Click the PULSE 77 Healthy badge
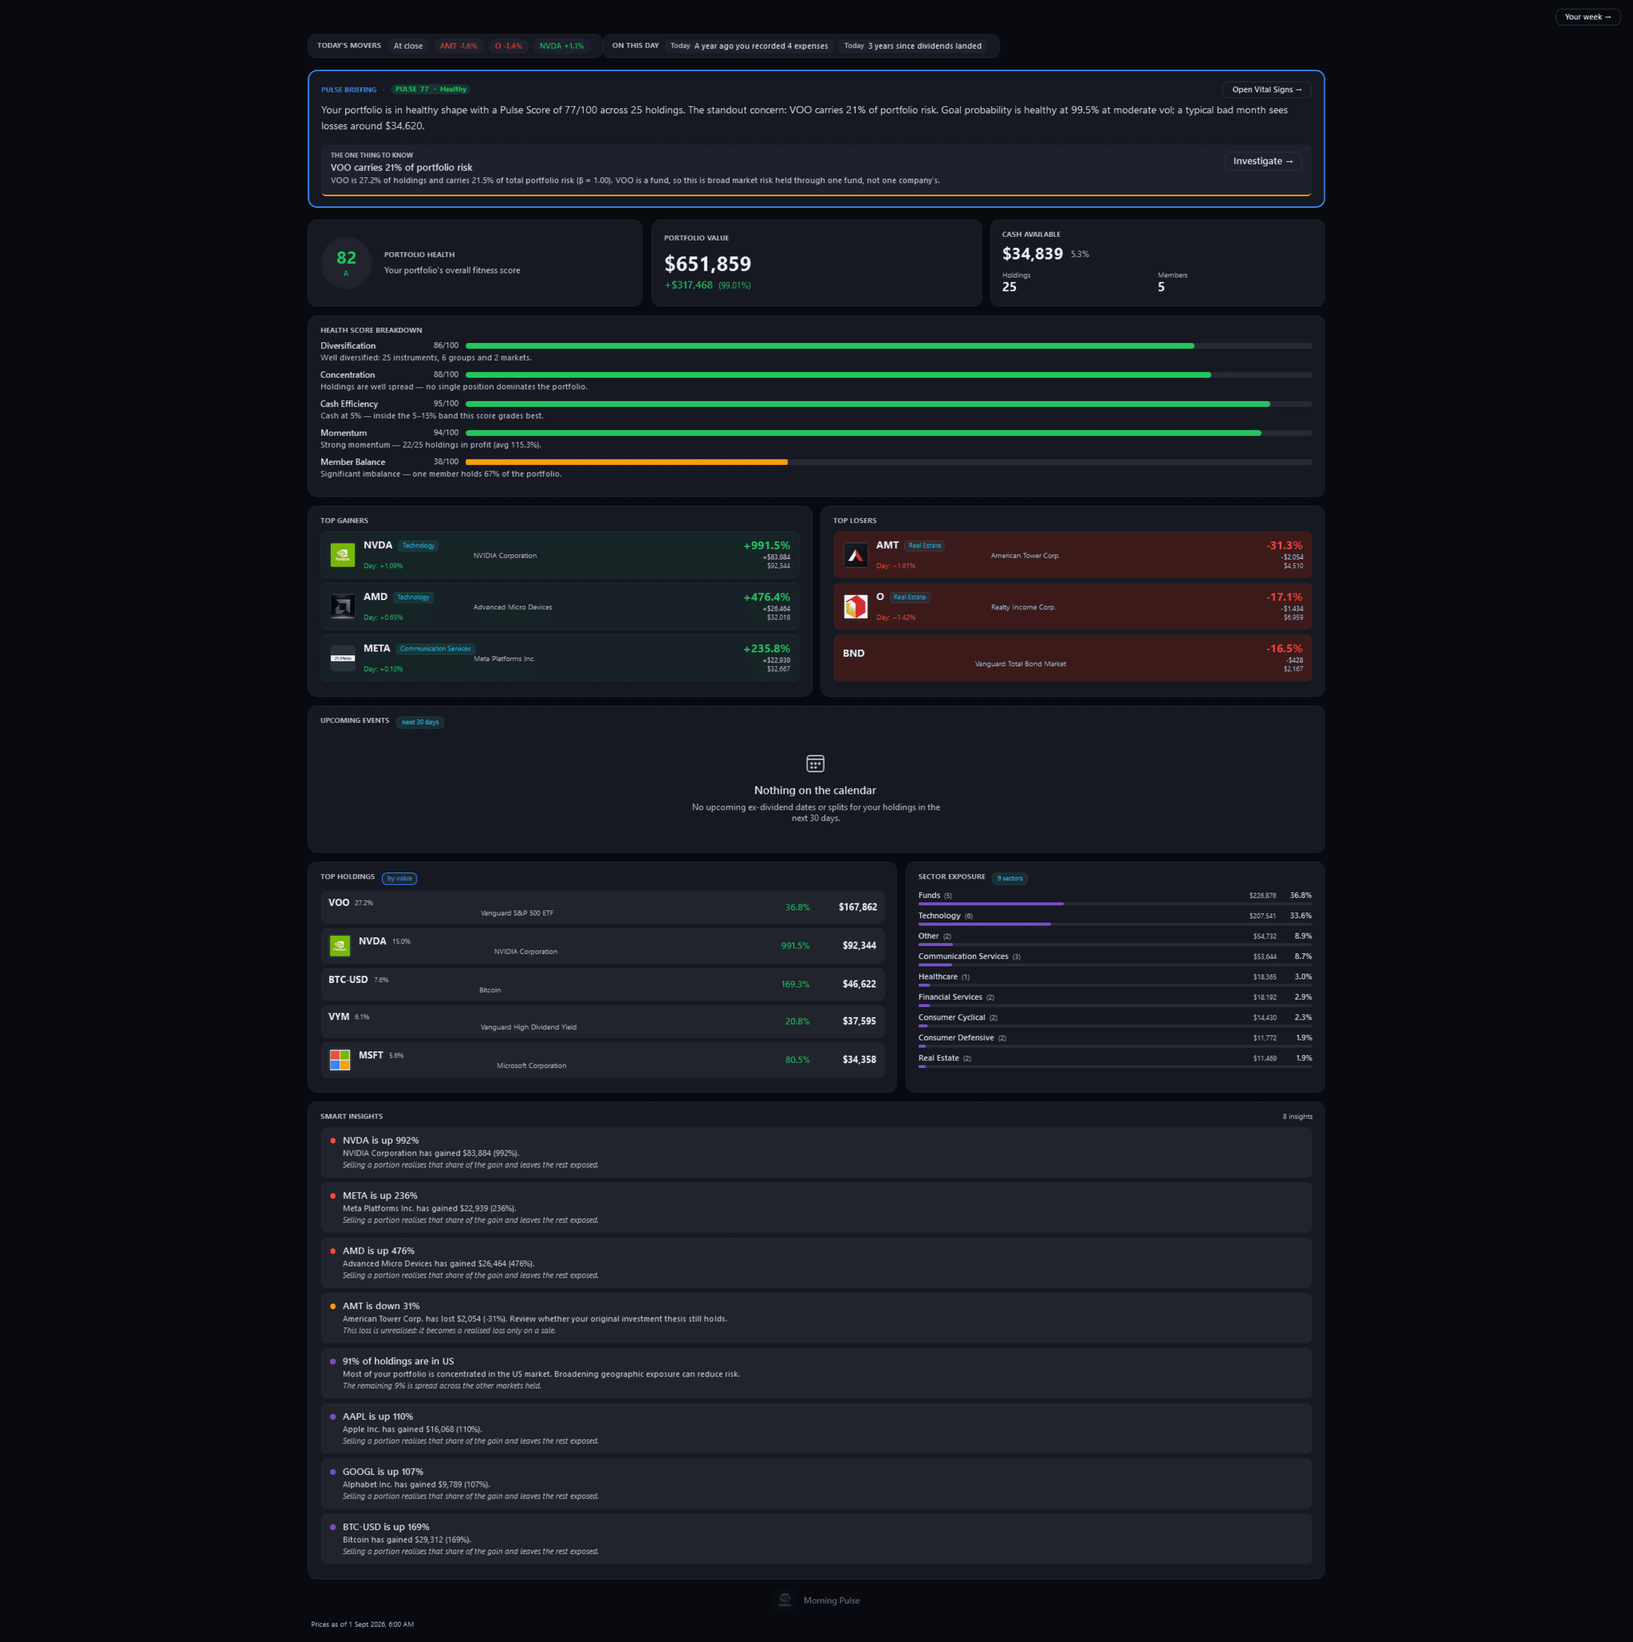The image size is (1633, 1642). point(431,89)
